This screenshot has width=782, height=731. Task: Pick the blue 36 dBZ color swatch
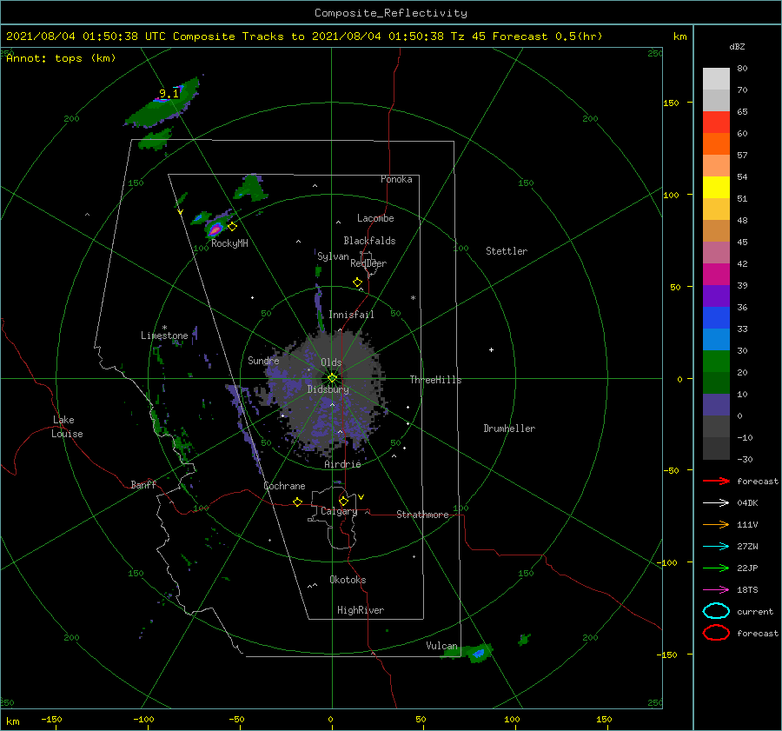tap(716, 317)
